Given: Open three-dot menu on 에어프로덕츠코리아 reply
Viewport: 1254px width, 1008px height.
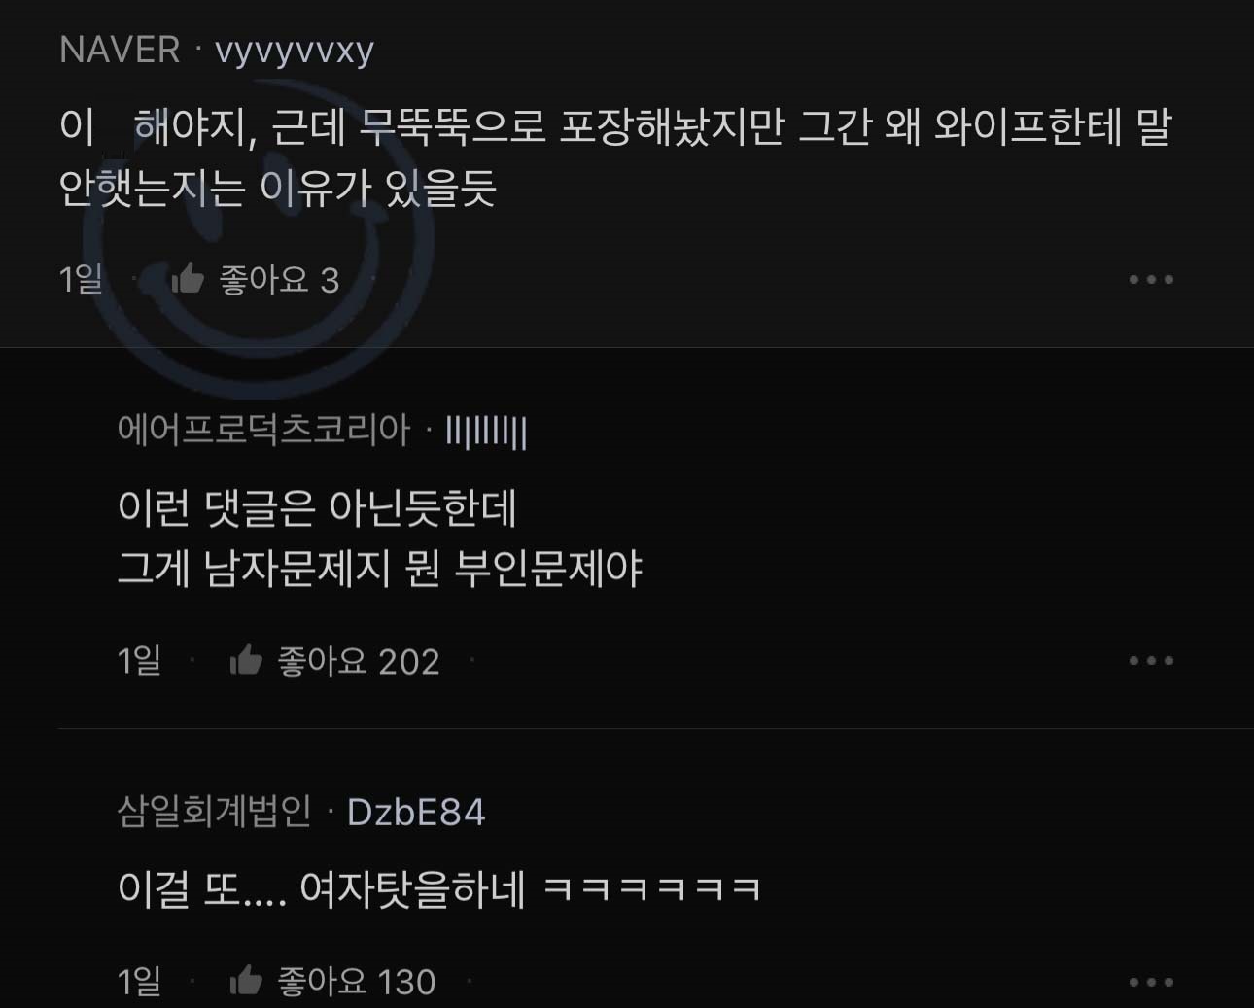Looking at the screenshot, I should (1151, 661).
